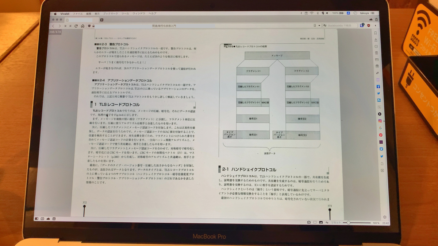Viewport: 438px width, 246px height.
Task: Click heading 2-1 ハンドシェイクプロトコル
Action: tap(249, 169)
